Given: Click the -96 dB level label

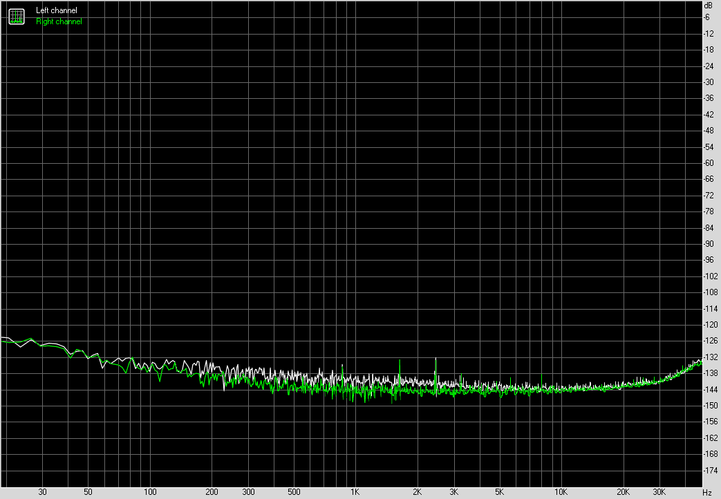Looking at the screenshot, I should (709, 260).
